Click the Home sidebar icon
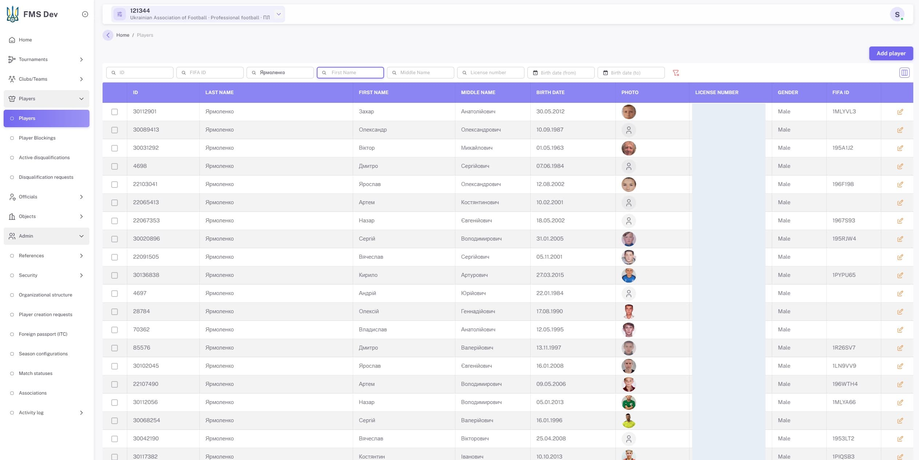Viewport: 919px width, 460px height. (x=12, y=40)
